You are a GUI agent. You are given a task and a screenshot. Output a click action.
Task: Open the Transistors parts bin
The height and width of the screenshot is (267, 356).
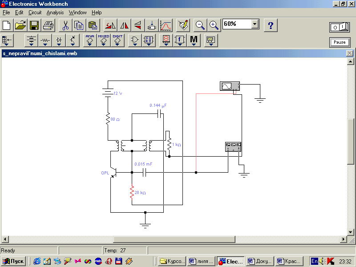pos(72,40)
